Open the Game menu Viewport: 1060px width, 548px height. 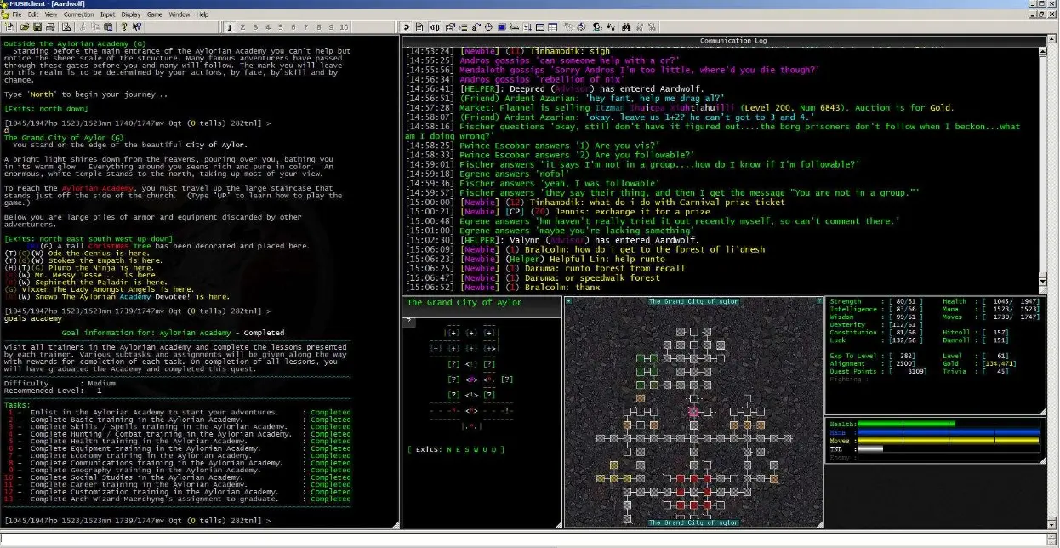[154, 14]
